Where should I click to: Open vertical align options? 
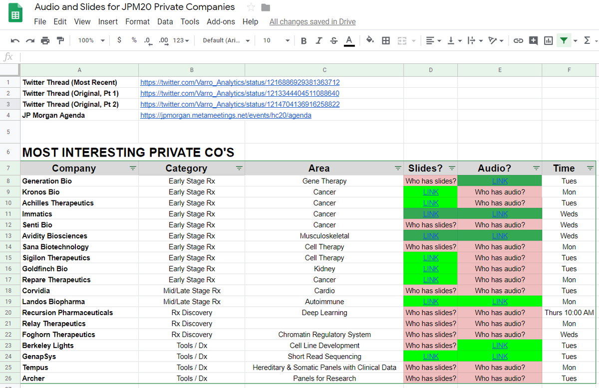(453, 40)
